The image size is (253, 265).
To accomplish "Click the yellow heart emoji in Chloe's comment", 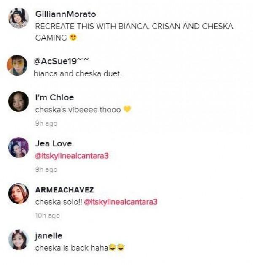I will click(x=127, y=109).
